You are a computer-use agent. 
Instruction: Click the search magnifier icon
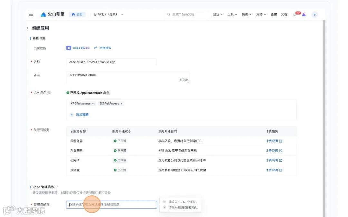pos(169,14)
